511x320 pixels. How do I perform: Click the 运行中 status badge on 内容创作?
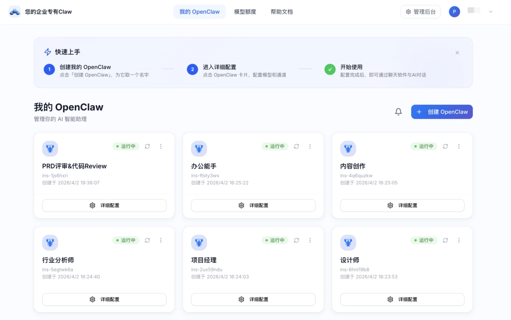(x=423, y=146)
